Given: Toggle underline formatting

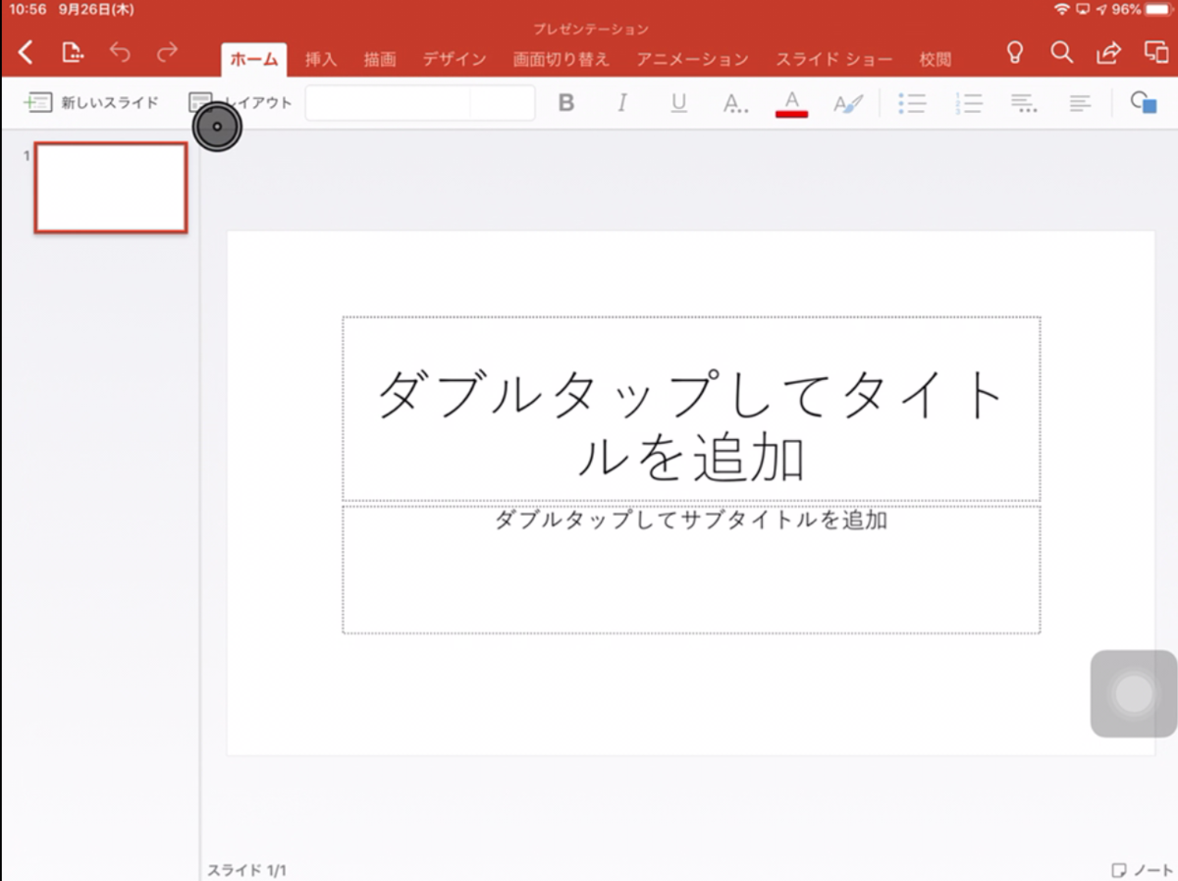Looking at the screenshot, I should pos(678,103).
